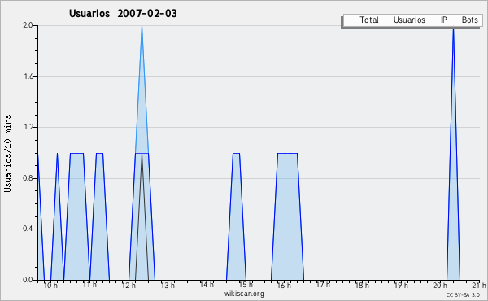This screenshot has height=301, width=488.
Task: Click the y-axis value 0.0
Action: point(28,280)
